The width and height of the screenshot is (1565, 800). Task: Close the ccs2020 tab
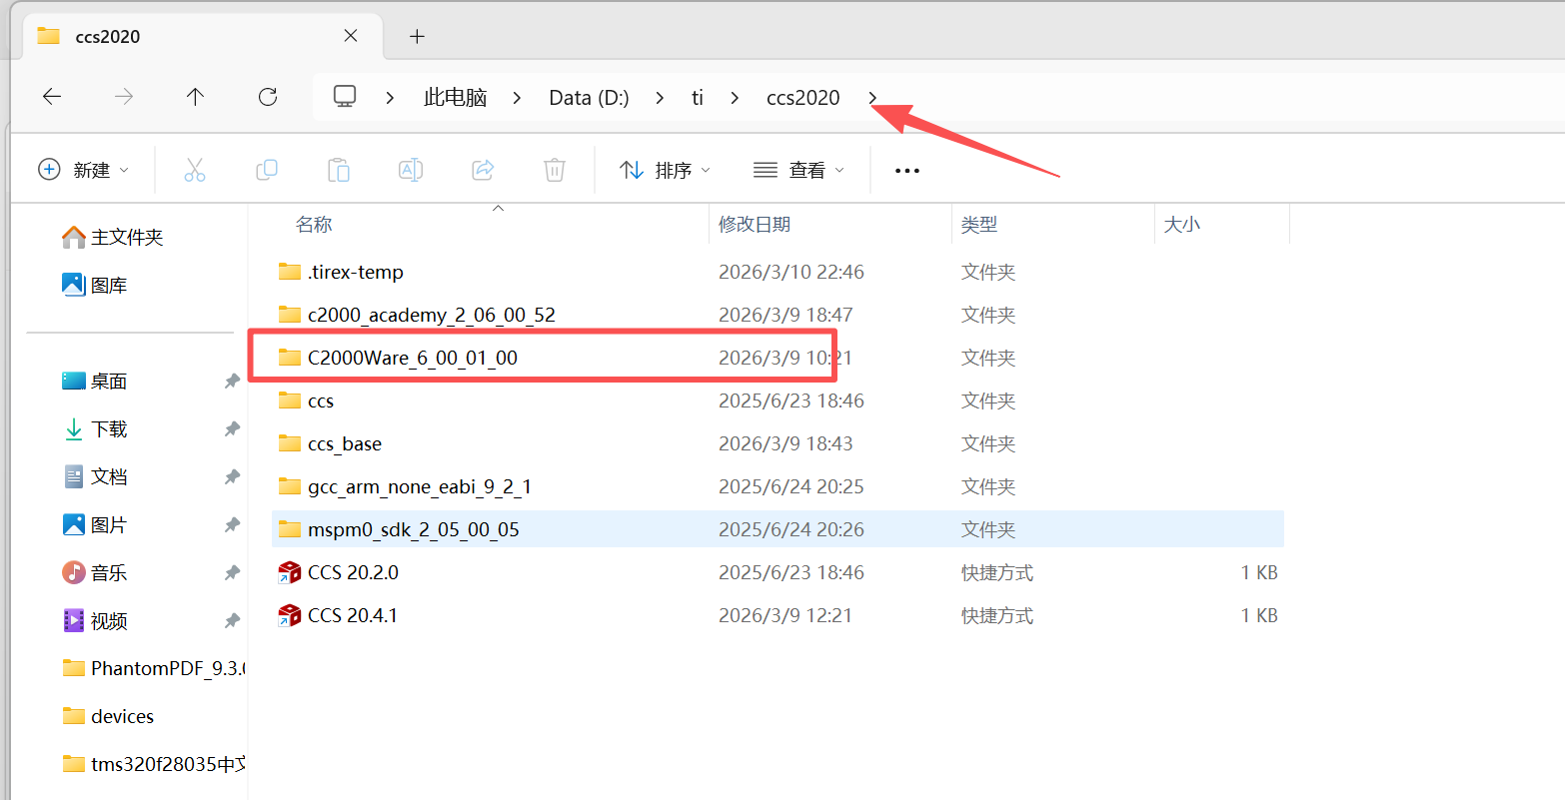(x=351, y=36)
